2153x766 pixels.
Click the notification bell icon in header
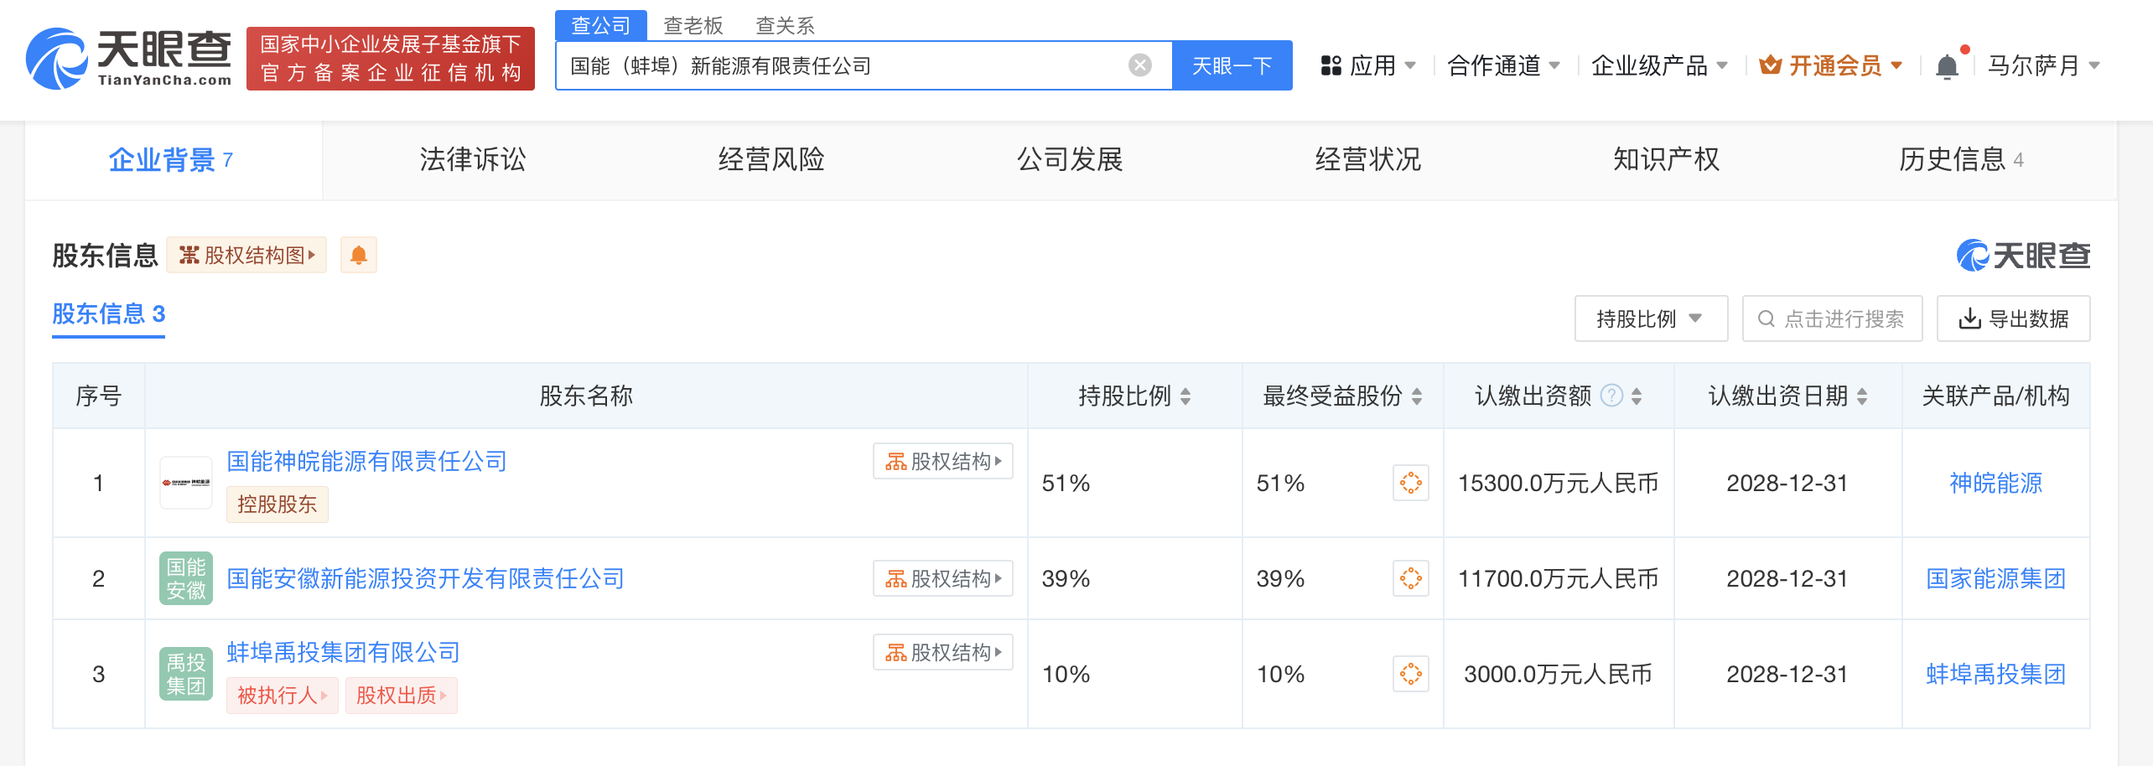click(x=1947, y=66)
